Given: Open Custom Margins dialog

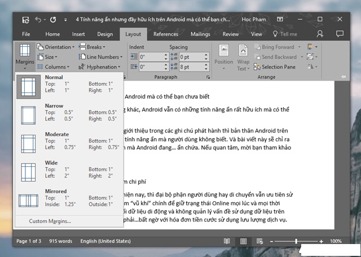Looking at the screenshot, I should (x=50, y=220).
